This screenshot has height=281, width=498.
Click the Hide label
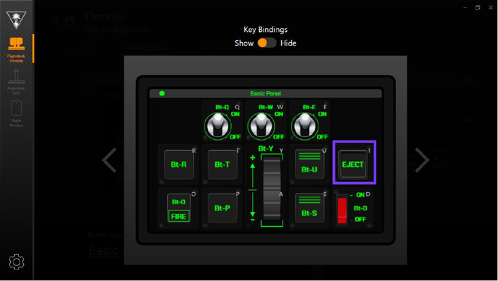pos(288,43)
